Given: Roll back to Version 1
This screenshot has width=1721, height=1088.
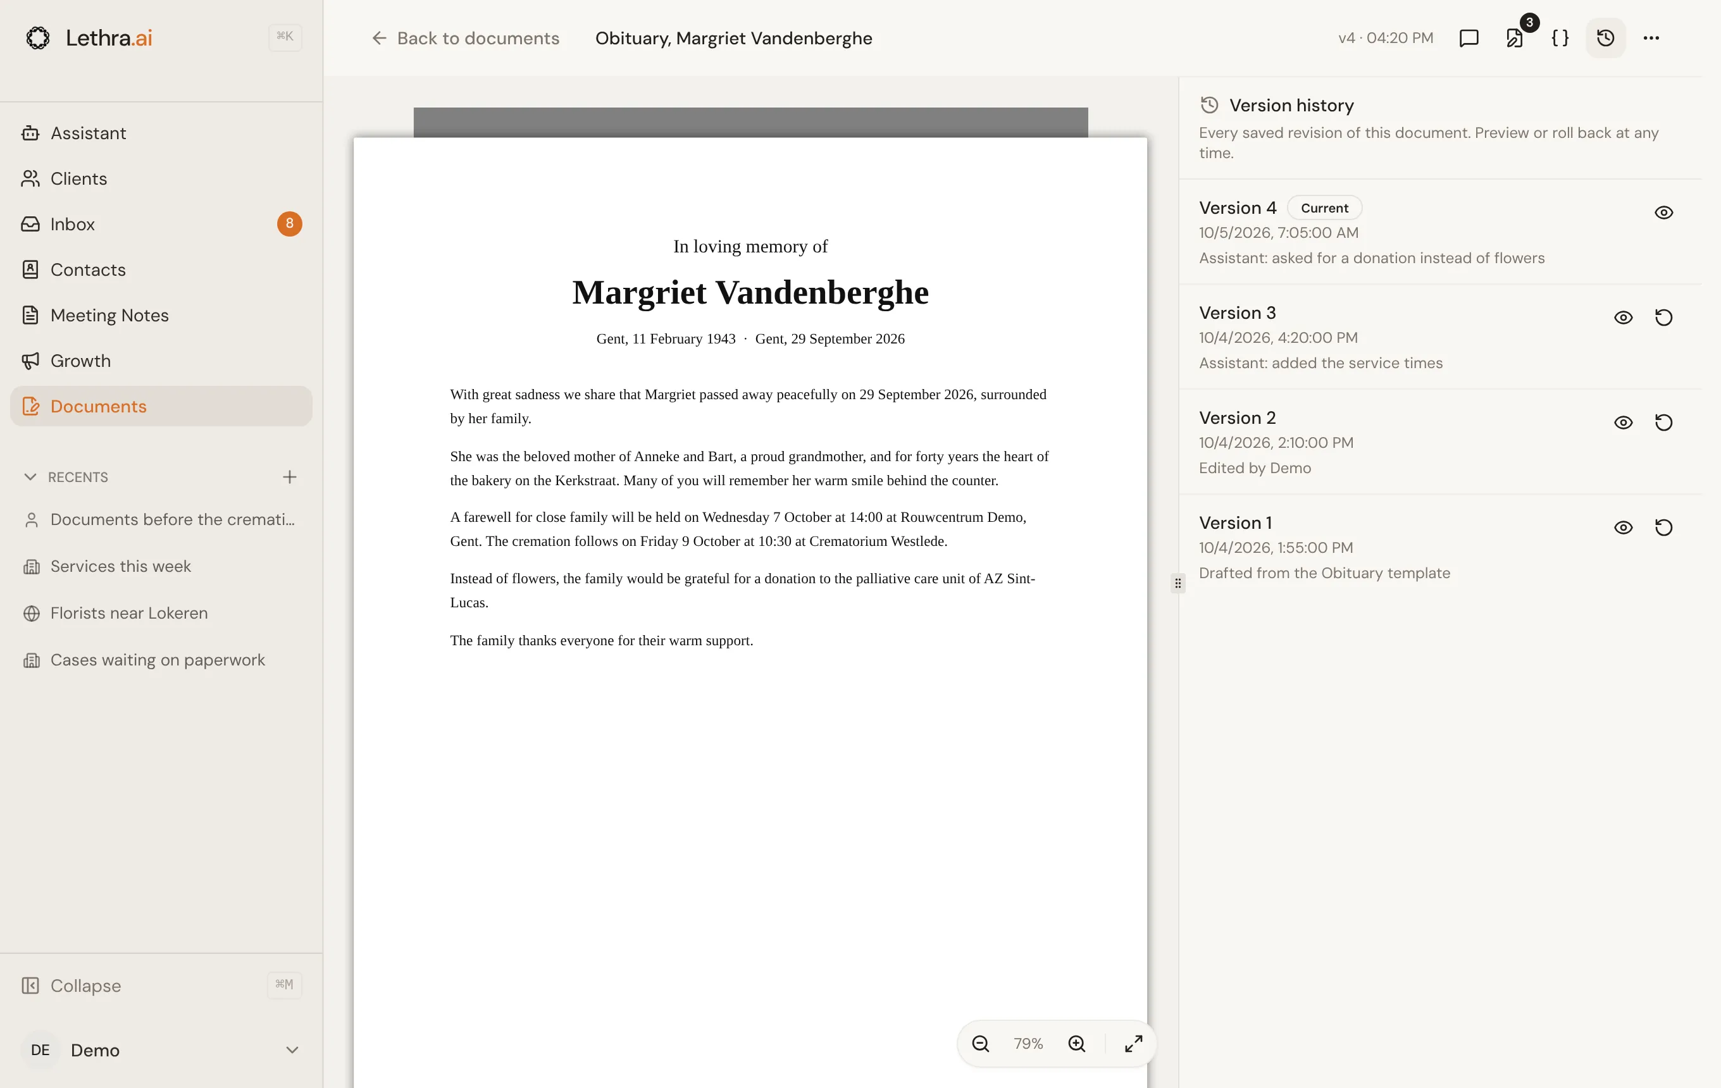Looking at the screenshot, I should [1663, 528].
